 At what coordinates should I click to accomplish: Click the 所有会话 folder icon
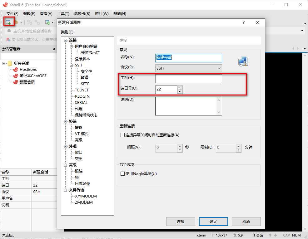(x=10, y=63)
